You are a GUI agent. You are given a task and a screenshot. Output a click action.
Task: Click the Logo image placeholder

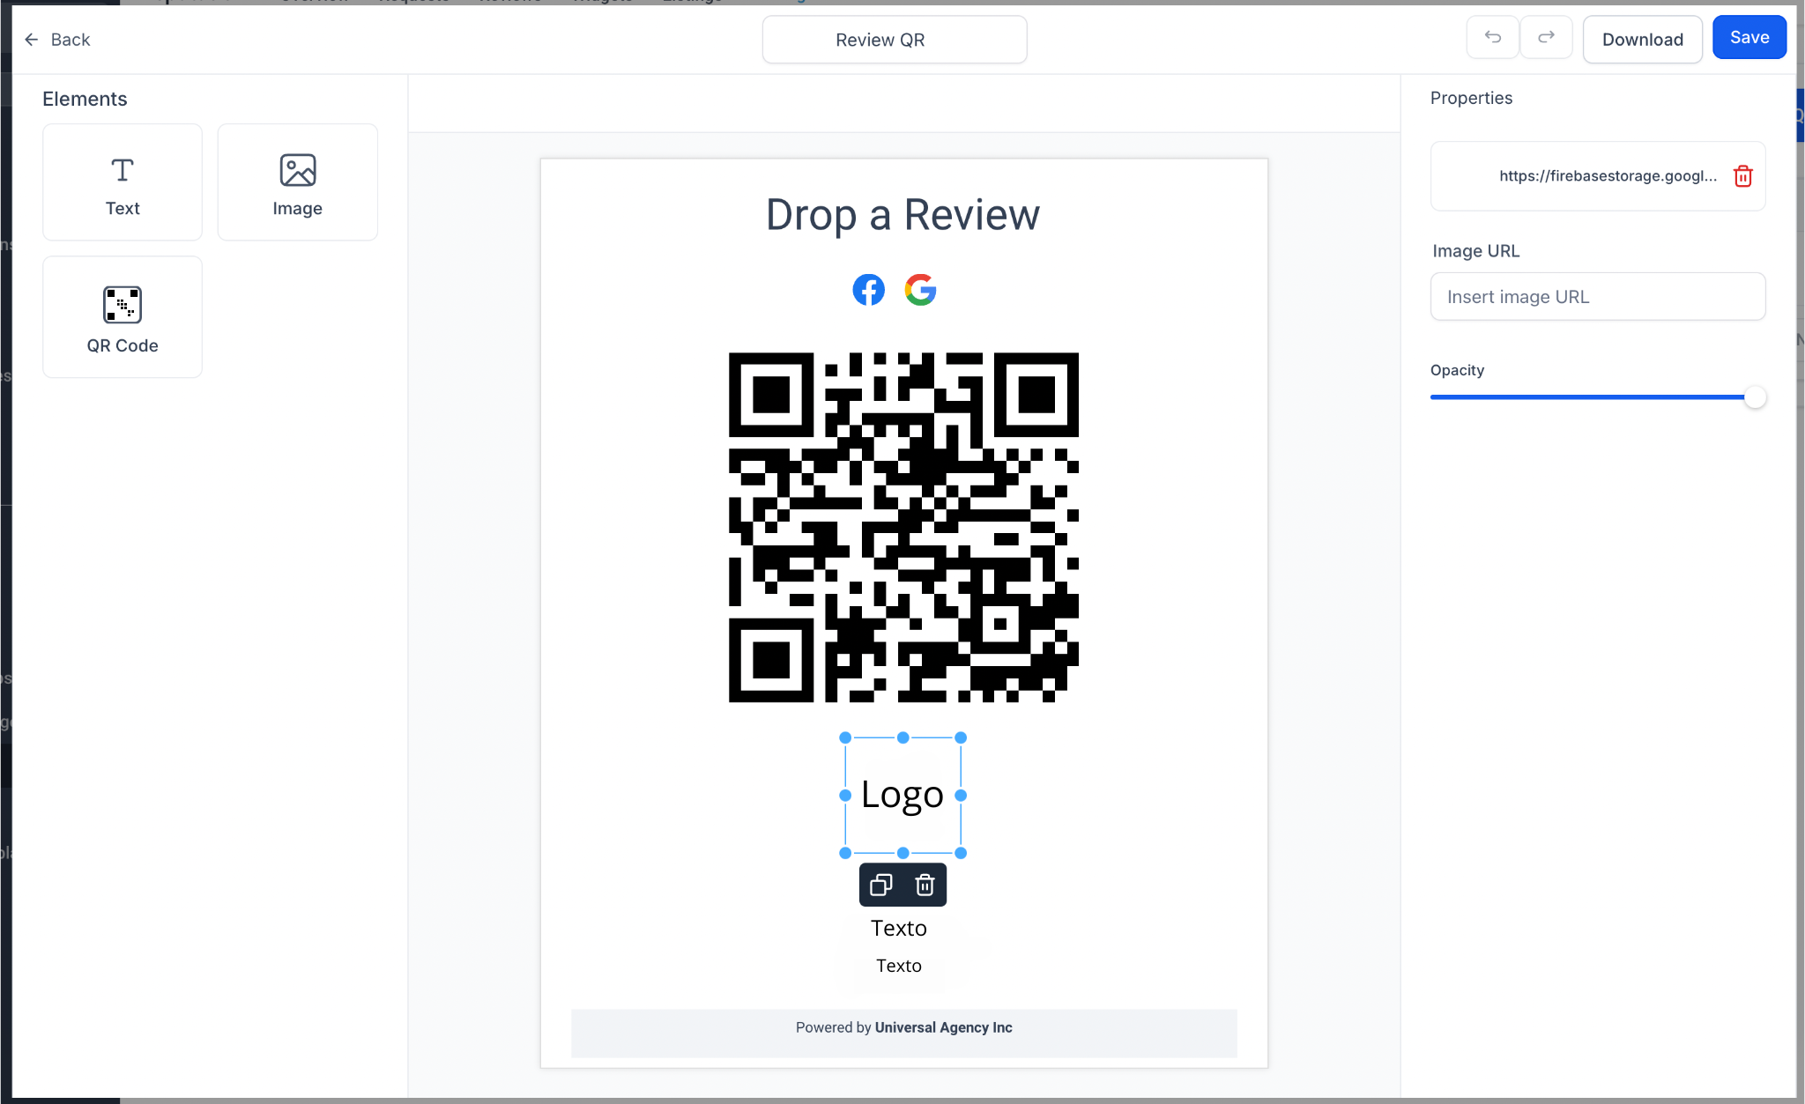click(902, 795)
